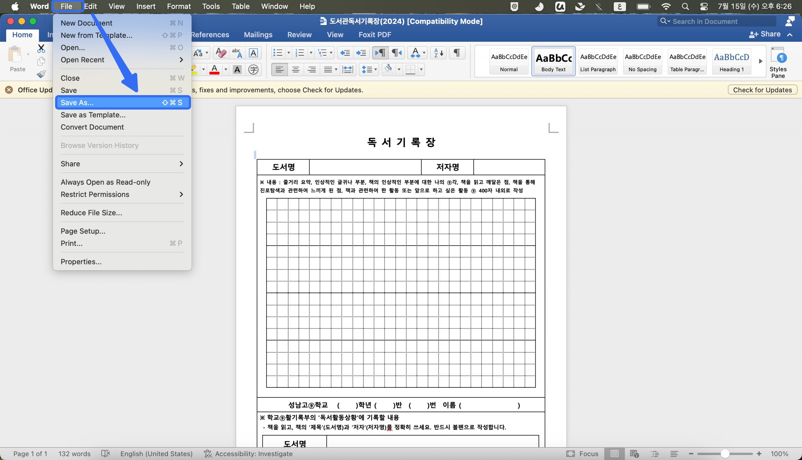The width and height of the screenshot is (802, 460).
Task: Open the Mailings ribbon tab
Action: [258, 35]
